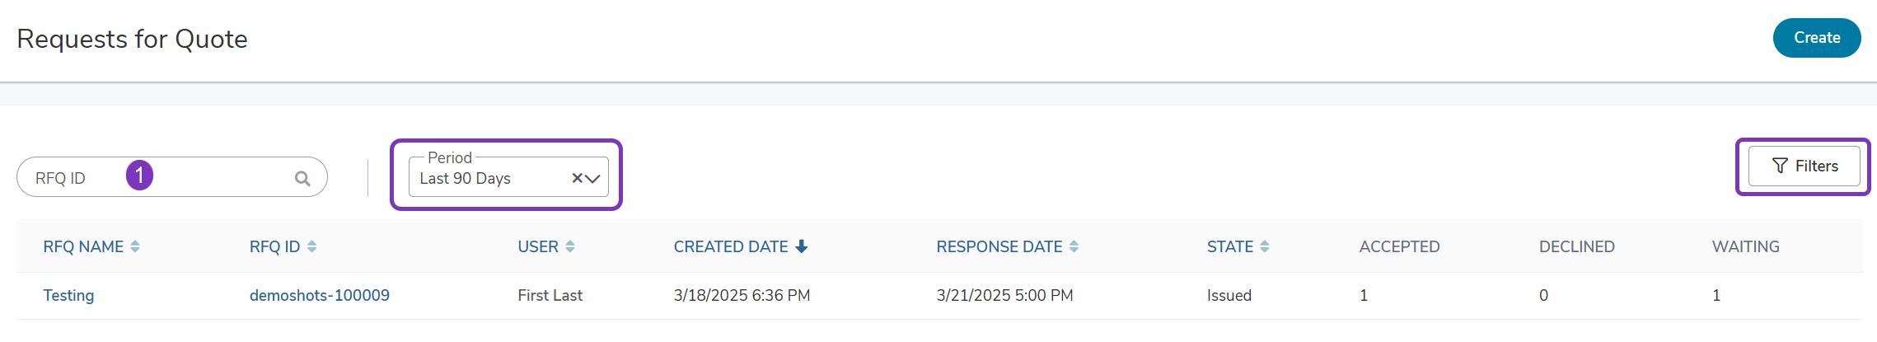Open the Filters panel
Viewport: 1877px width, 342px height.
[1804, 166]
